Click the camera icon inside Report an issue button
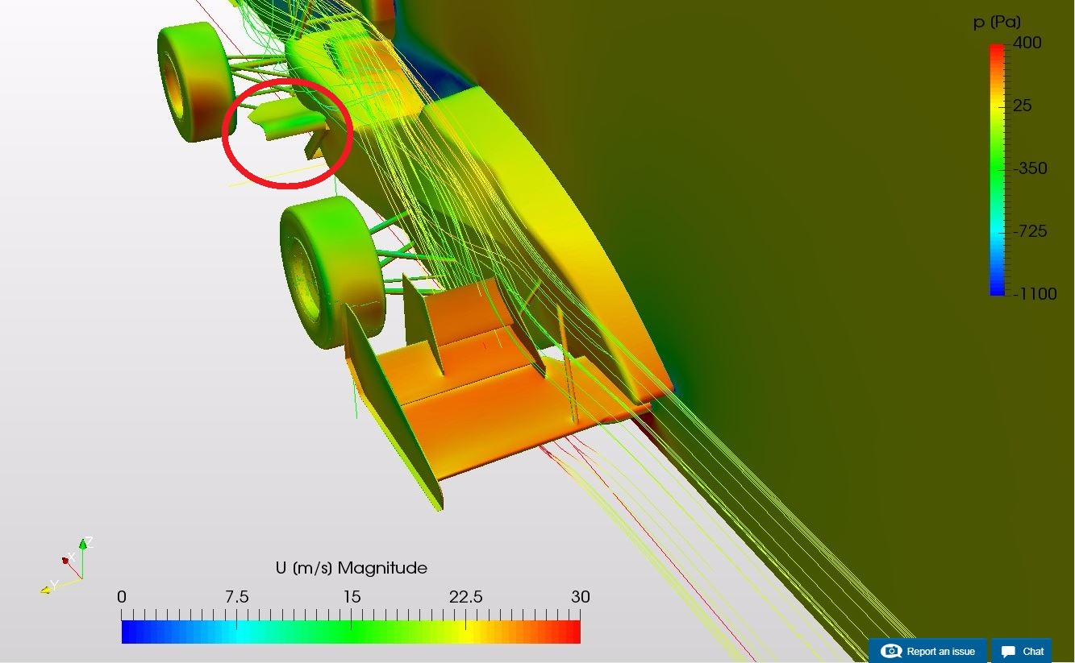Viewport: 1075px width, 663px height. tap(890, 651)
